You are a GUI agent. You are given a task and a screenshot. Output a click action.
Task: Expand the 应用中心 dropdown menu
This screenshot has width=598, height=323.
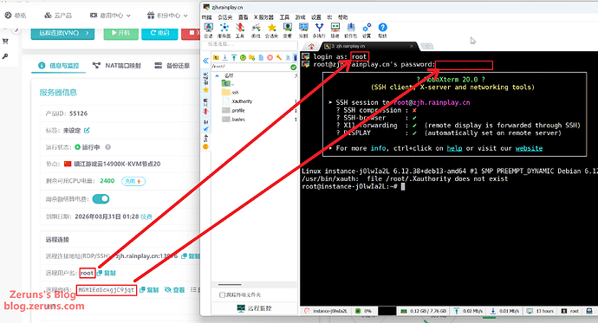coord(110,16)
